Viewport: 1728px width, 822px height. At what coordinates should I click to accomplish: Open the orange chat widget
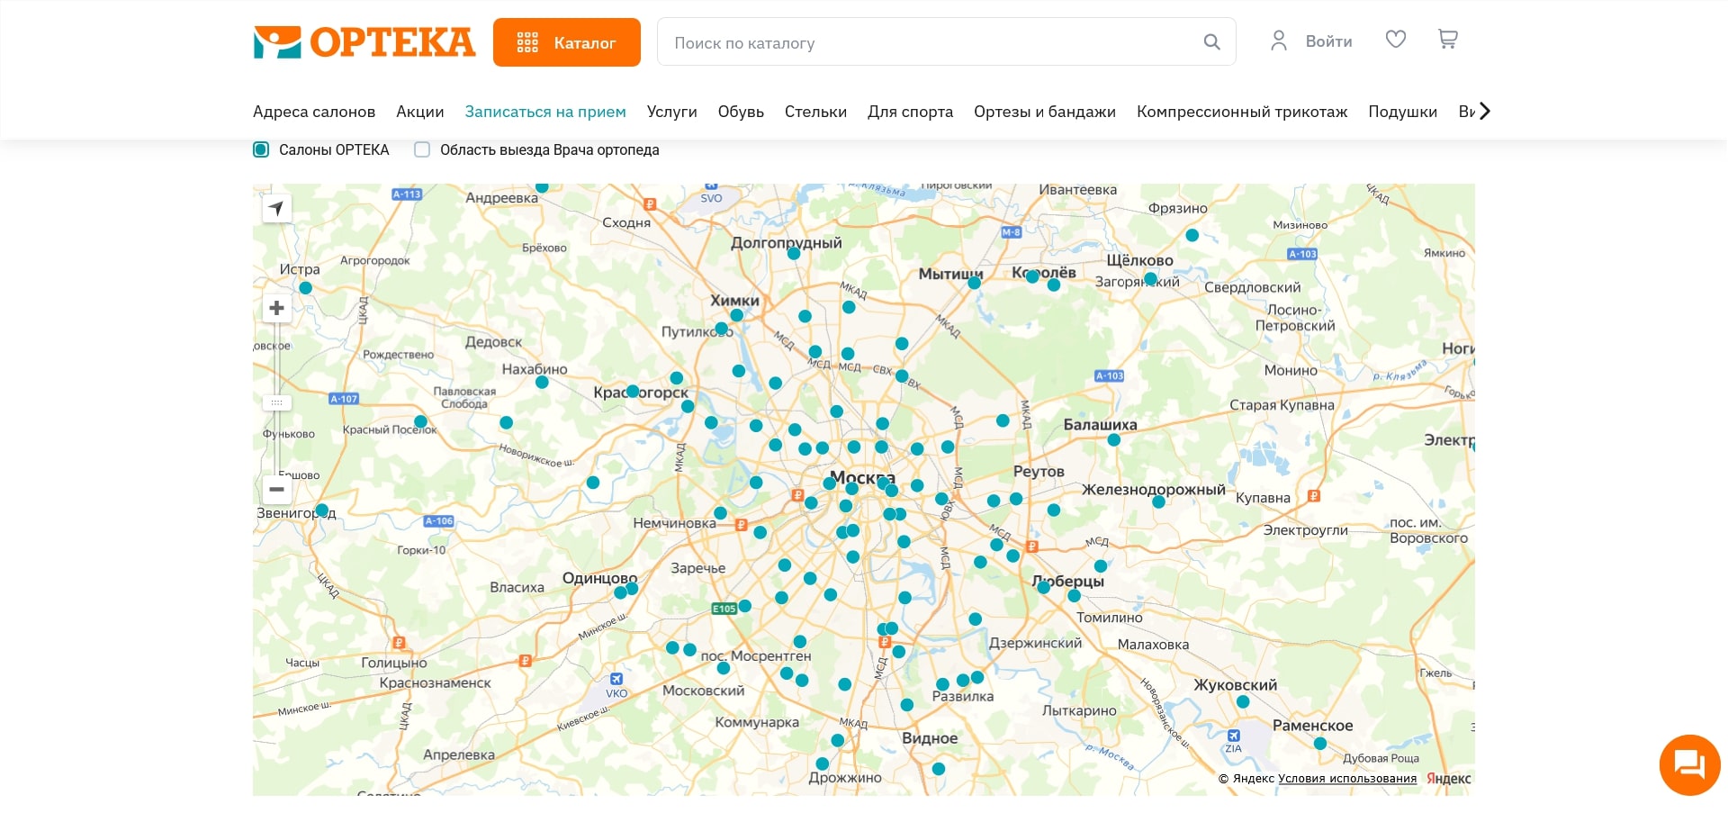pos(1689,765)
